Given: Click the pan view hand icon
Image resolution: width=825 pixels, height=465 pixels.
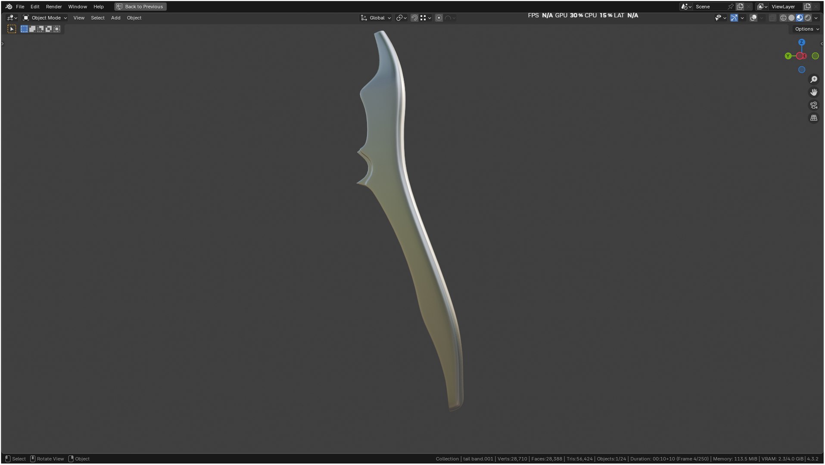Looking at the screenshot, I should (813, 92).
